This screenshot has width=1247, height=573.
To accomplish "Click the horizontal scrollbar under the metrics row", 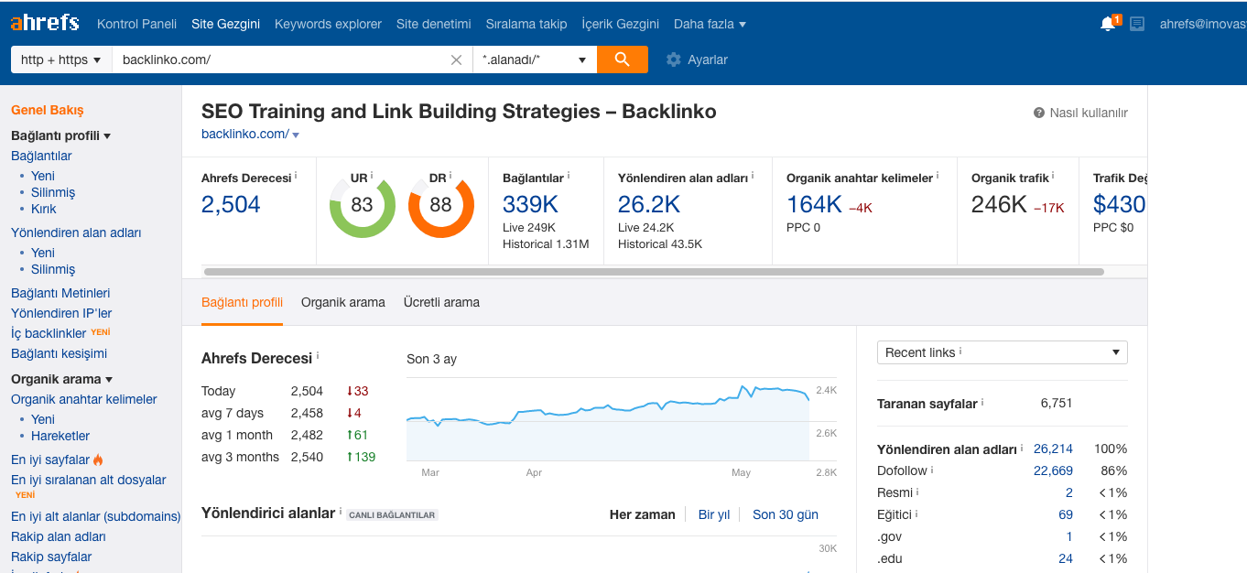I will click(x=654, y=272).
